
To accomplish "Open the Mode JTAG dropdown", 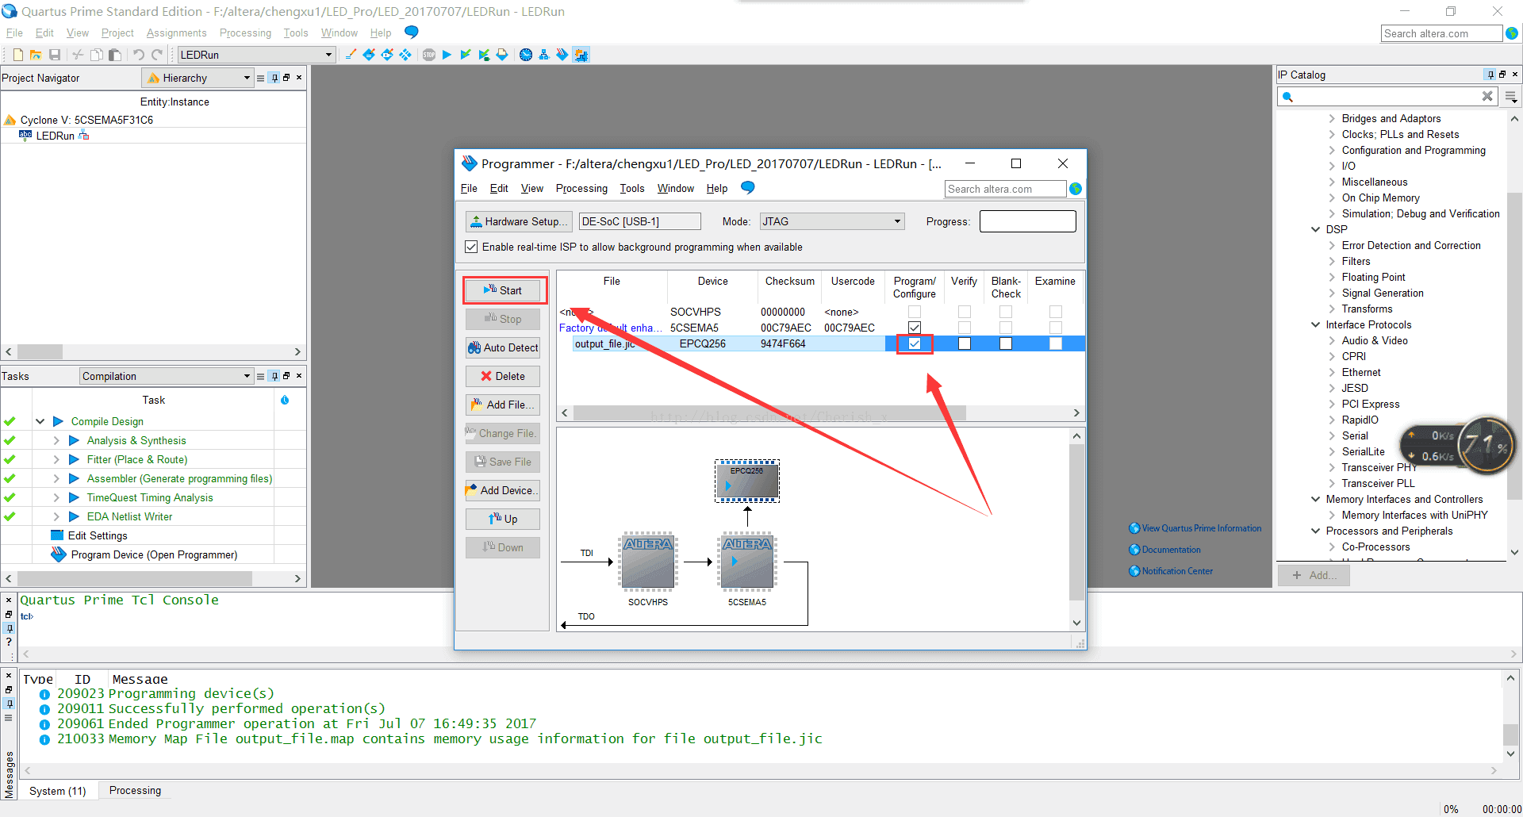I will 832,221.
